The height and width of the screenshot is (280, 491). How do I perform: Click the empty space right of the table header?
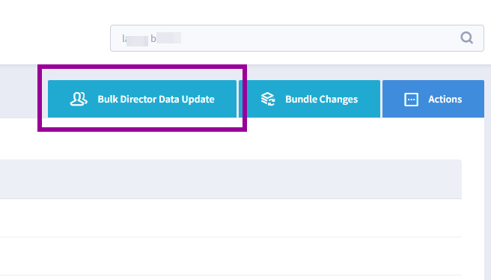coord(473,179)
